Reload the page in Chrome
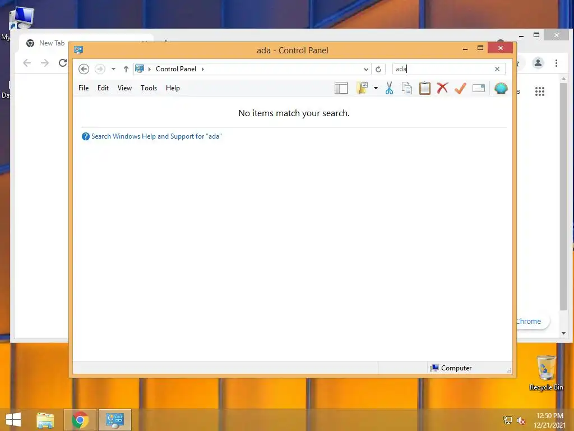This screenshot has width=574, height=431. coord(63,63)
